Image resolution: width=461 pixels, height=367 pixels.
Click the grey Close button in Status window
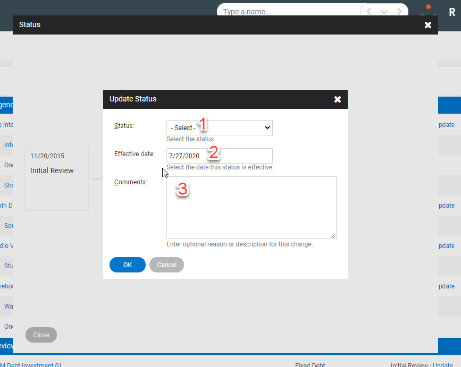click(x=41, y=335)
